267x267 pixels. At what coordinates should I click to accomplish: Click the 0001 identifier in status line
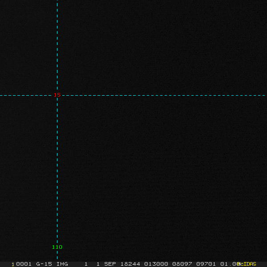(x=24, y=264)
